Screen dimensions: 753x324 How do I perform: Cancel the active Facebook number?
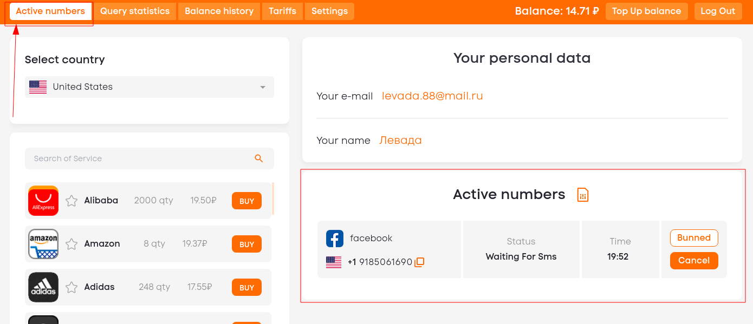click(x=694, y=261)
